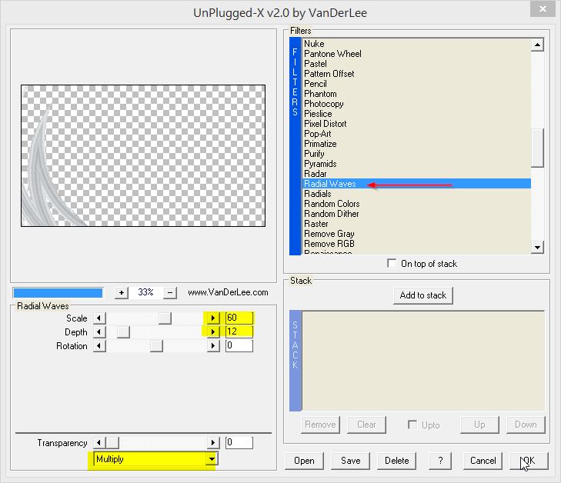Image resolution: width=561 pixels, height=483 pixels.
Task: Select the Radial Waves filter
Action: coord(416,184)
